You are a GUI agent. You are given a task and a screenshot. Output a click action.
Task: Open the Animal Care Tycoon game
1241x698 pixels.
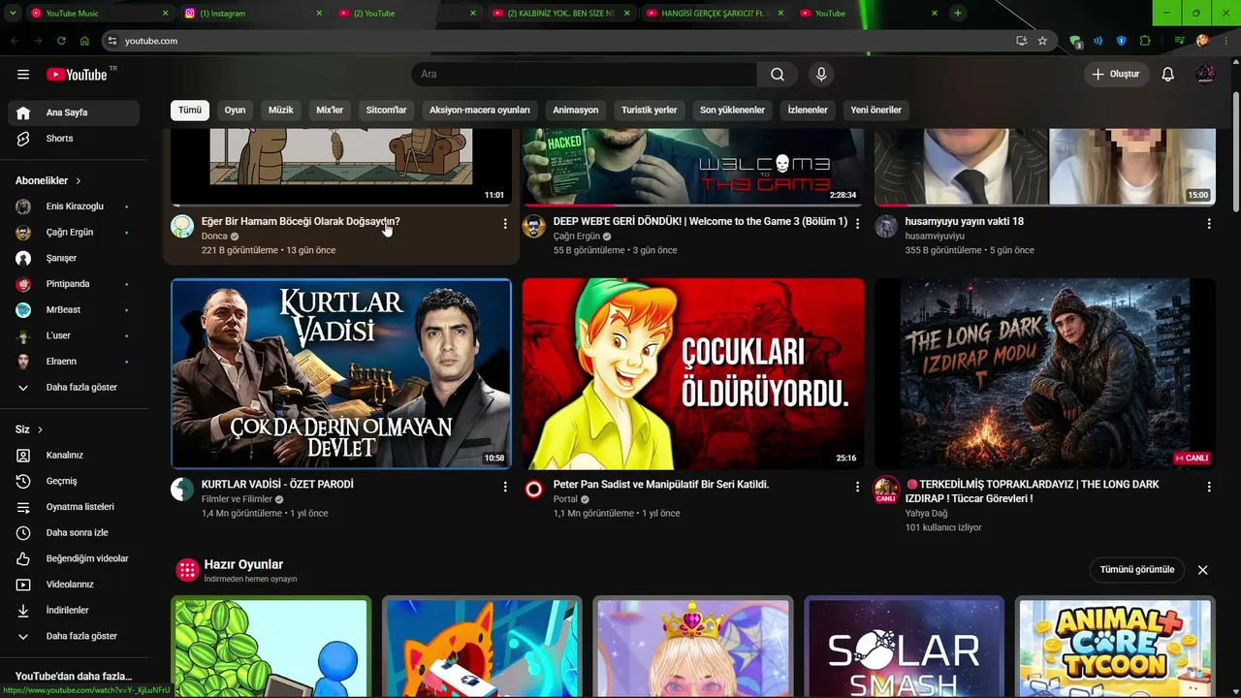[x=1115, y=648]
